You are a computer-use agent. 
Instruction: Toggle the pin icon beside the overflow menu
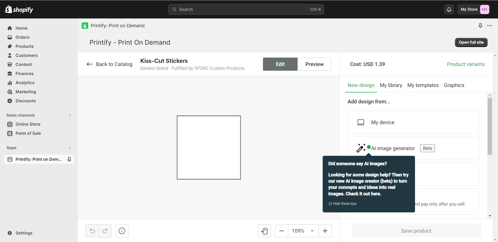tap(480, 25)
